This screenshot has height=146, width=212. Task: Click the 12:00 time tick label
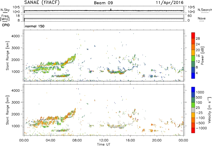click(104, 140)
